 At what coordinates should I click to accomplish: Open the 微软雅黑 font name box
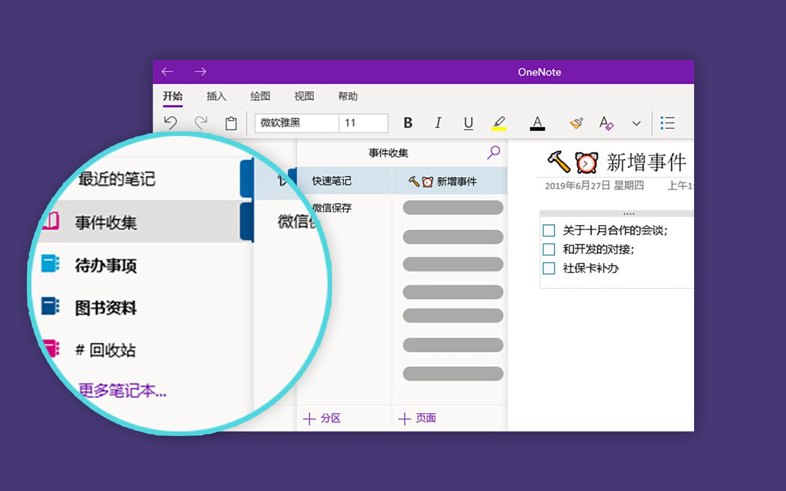[x=297, y=123]
